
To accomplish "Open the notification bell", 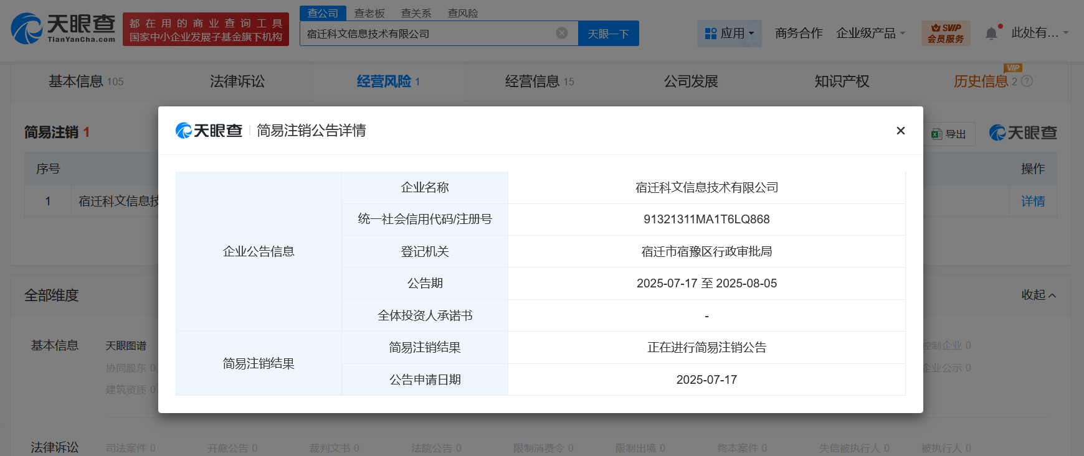I will (991, 34).
